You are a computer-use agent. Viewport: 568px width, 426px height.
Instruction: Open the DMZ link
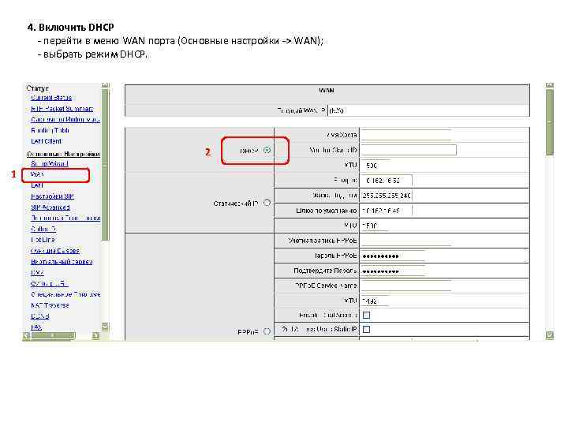point(37,272)
